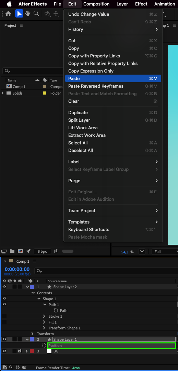Open the Composition menu in the menu bar
Image resolution: width=178 pixels, height=371 pixels.
[96, 4]
